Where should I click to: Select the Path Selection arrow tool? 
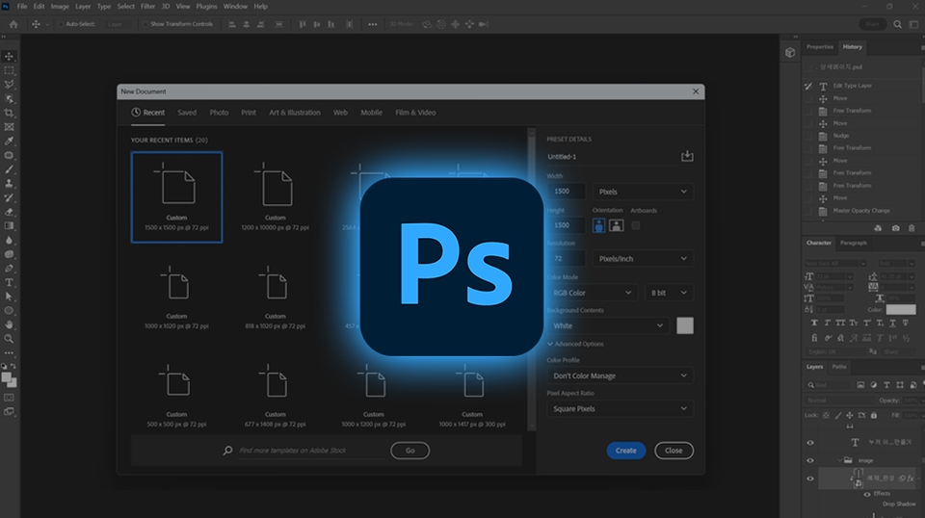coord(9,297)
